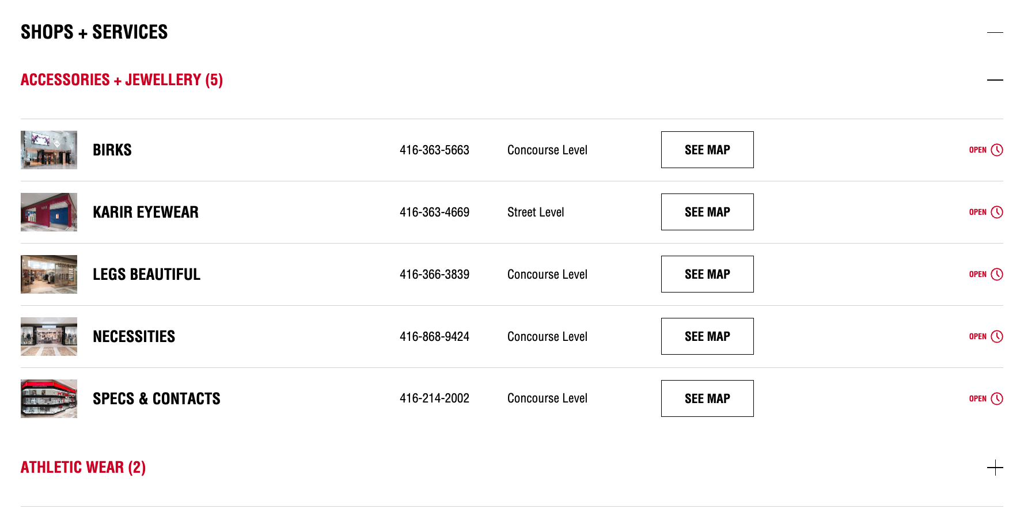Collapse the Shops + Services section

(995, 33)
